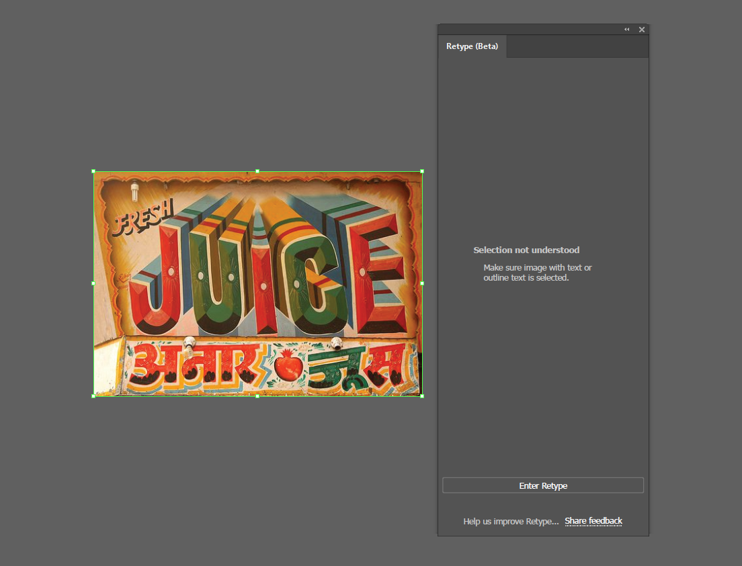742x566 pixels.
Task: Click the right-middle selection handle of the image
Action: 422,283
